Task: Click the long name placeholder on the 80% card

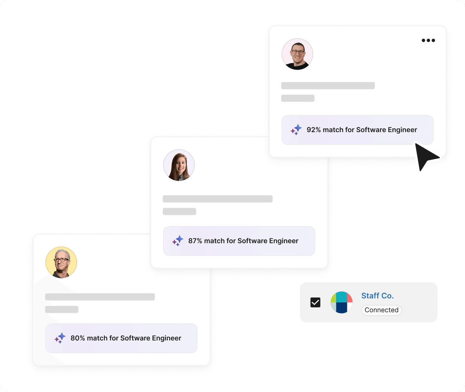Action: coord(100,297)
